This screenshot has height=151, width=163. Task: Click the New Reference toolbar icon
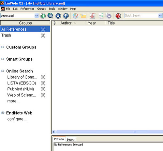(43, 16)
